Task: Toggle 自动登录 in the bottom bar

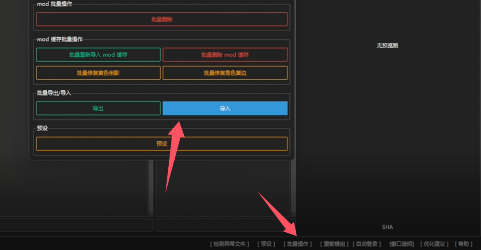Action: click(367, 244)
